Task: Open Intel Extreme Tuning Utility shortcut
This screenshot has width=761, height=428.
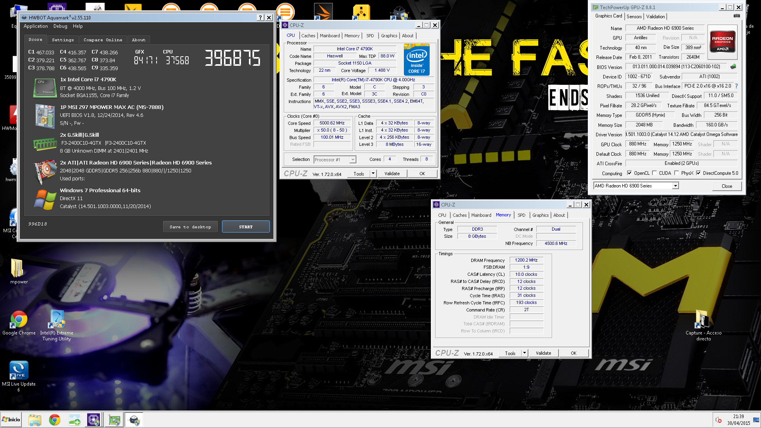Action: 57,326
